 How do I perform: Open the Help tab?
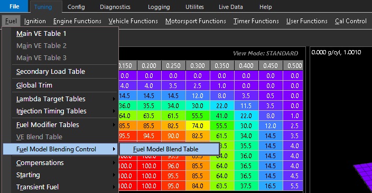coord(265,7)
